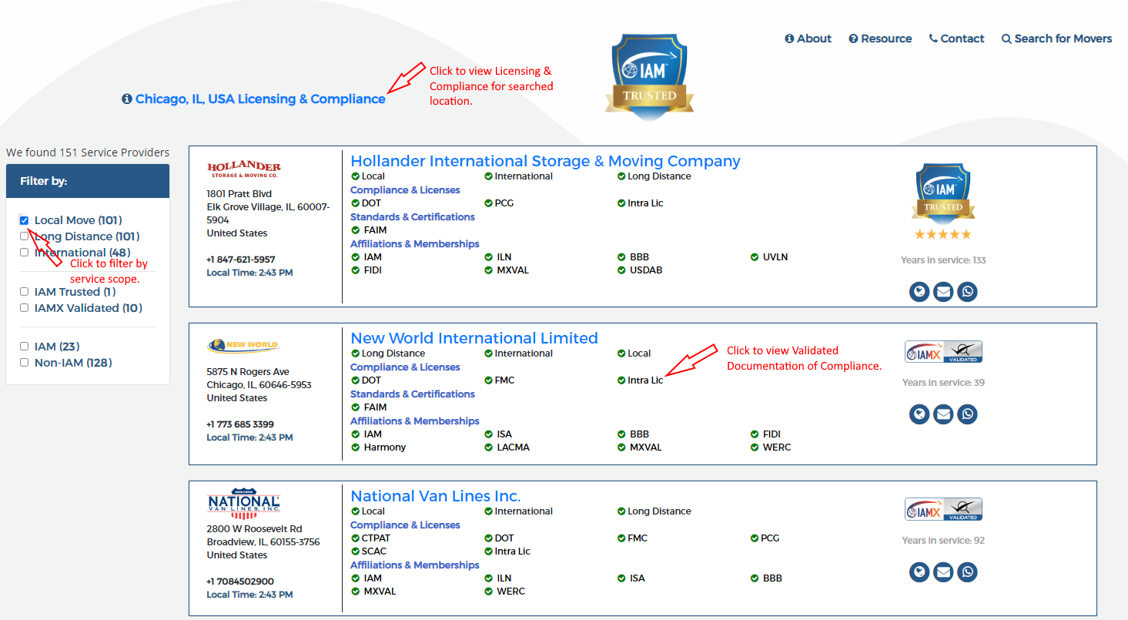Message National Van Lines on WhatsApp
The width and height of the screenshot is (1128, 620).
pyautogui.click(x=967, y=572)
